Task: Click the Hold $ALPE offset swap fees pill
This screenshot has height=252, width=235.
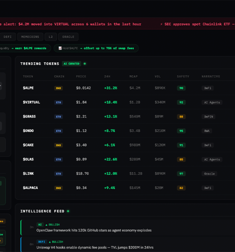Action: point(96,48)
